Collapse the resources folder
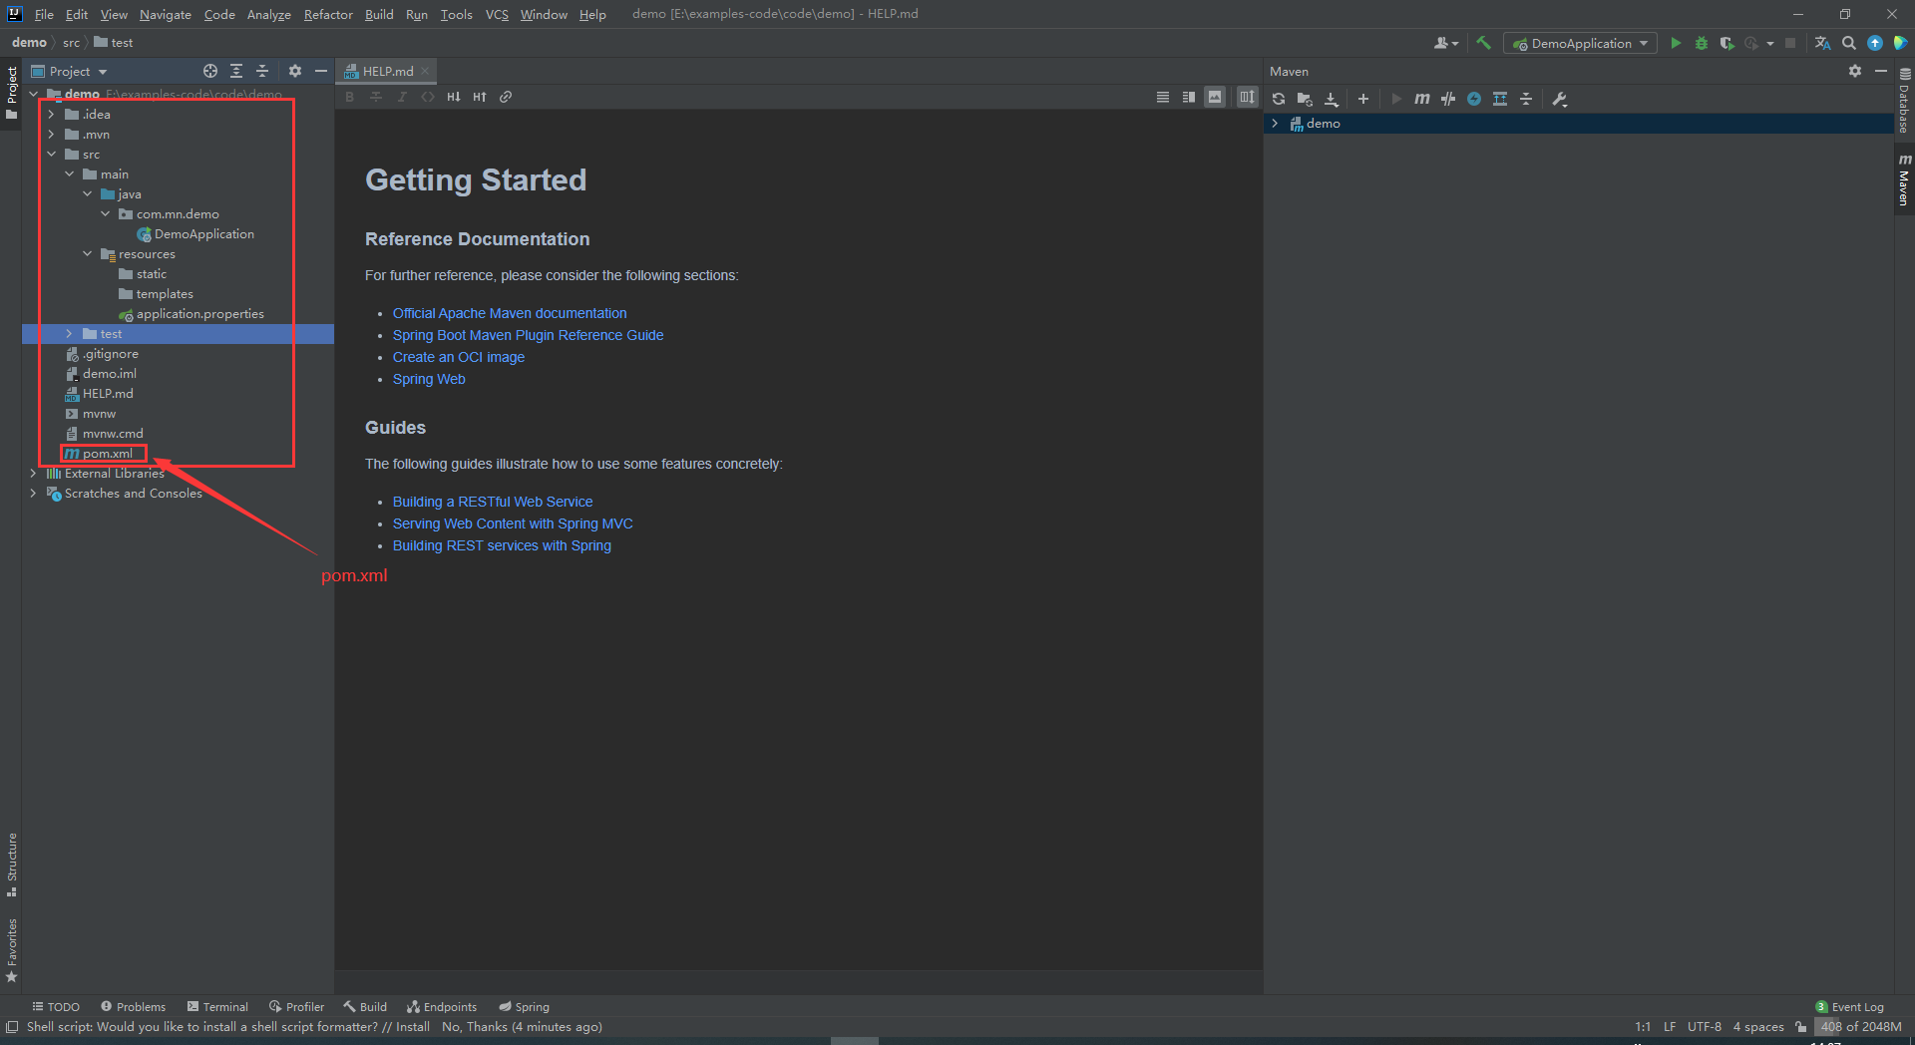Image resolution: width=1915 pixels, height=1045 pixels. pos(87,254)
